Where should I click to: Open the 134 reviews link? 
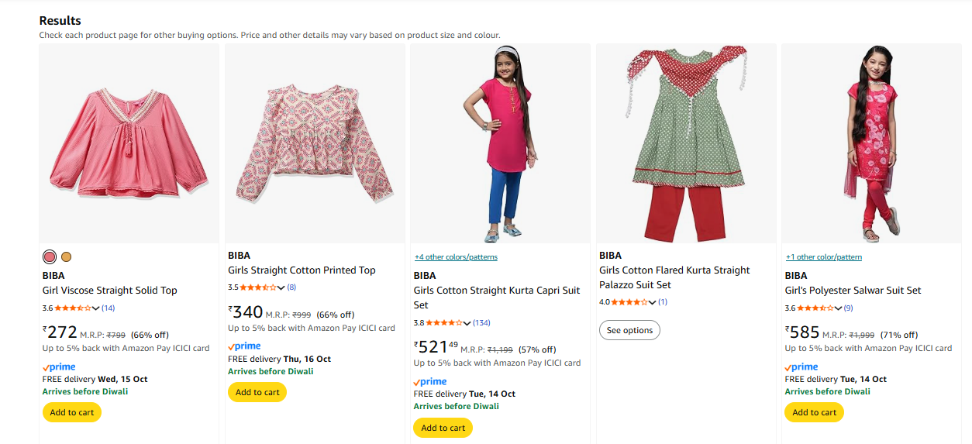481,323
